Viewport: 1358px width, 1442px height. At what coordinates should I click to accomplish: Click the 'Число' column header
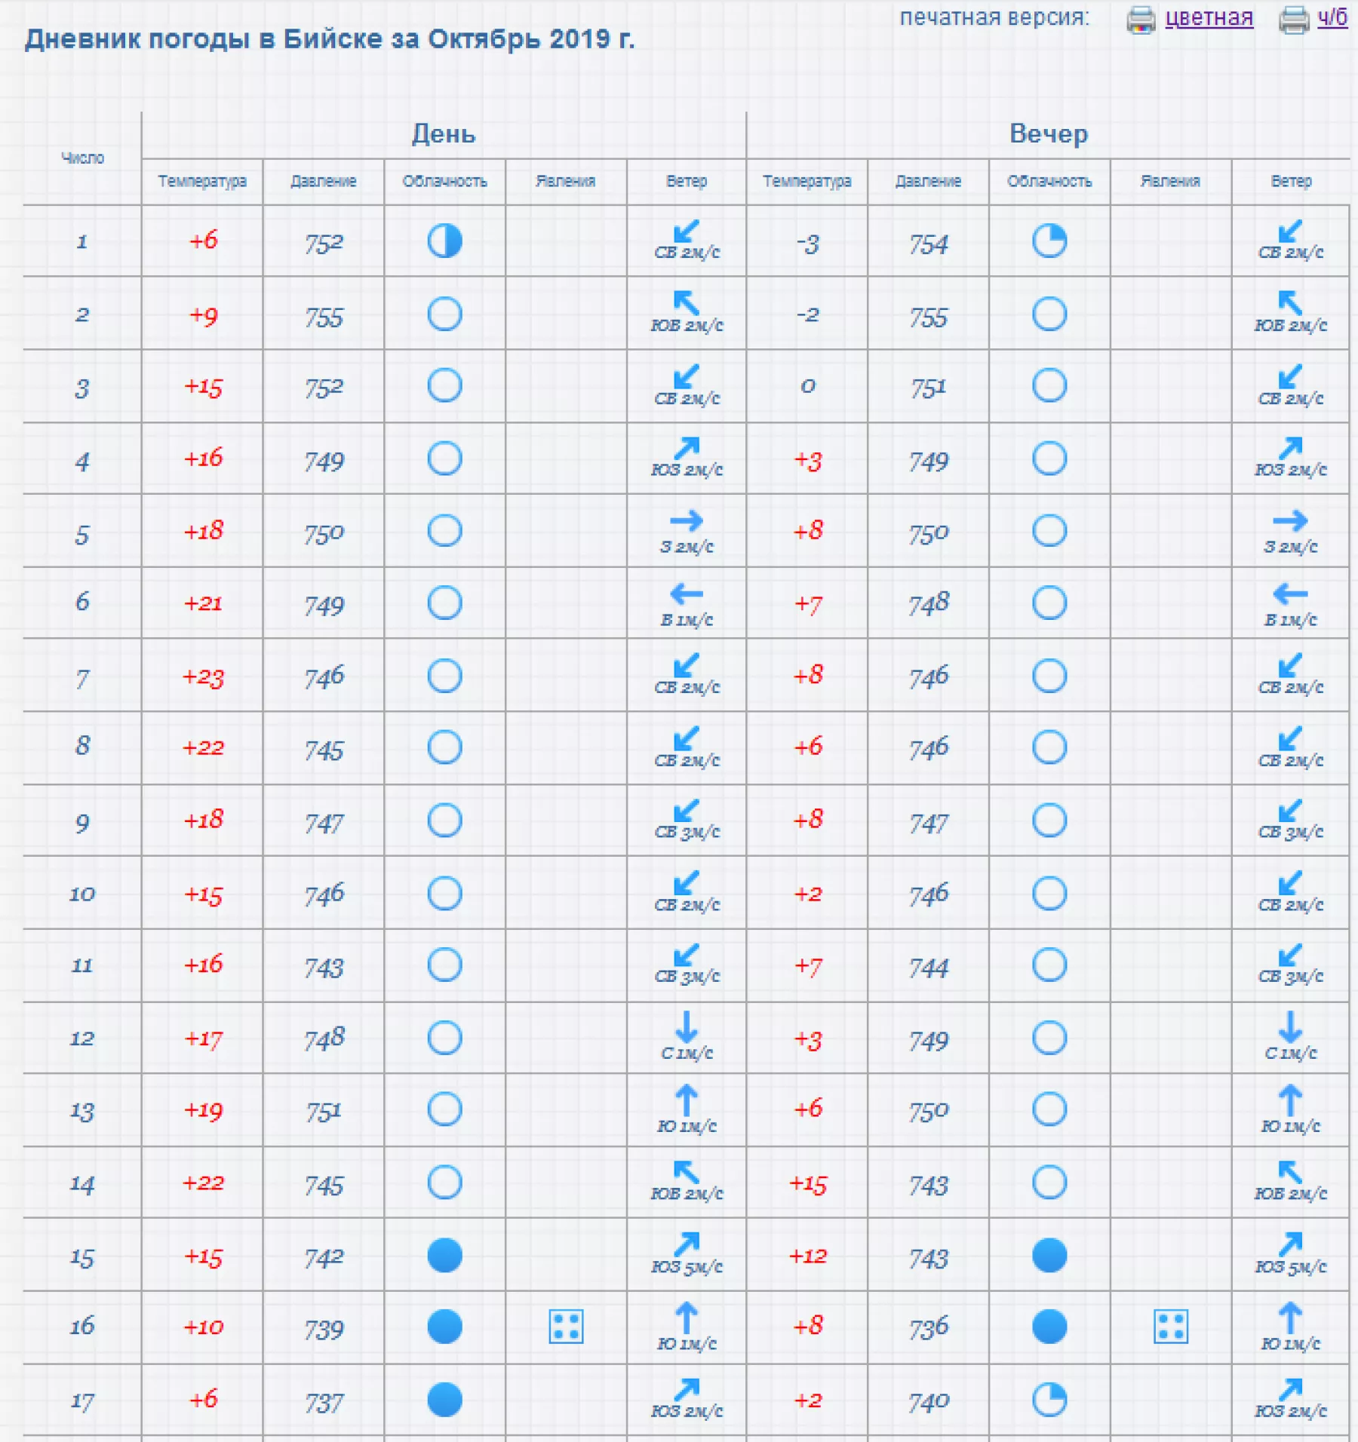(82, 158)
